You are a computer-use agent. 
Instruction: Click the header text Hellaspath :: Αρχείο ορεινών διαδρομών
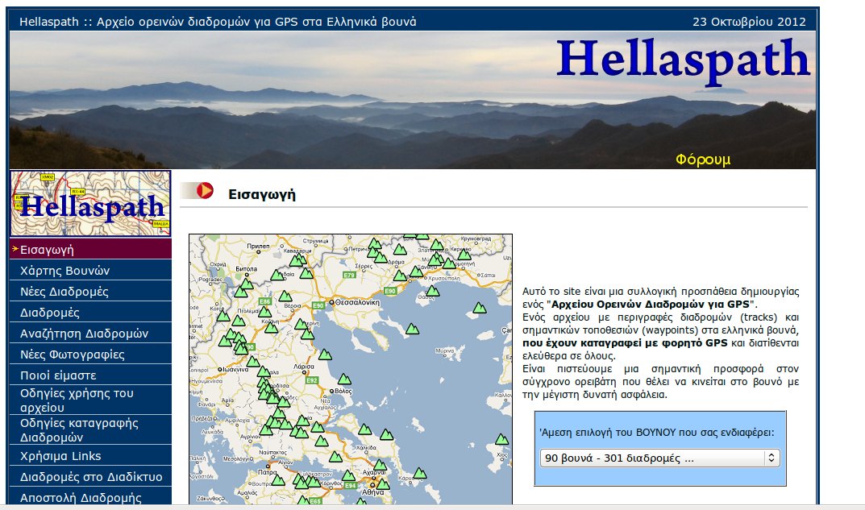tap(218, 22)
